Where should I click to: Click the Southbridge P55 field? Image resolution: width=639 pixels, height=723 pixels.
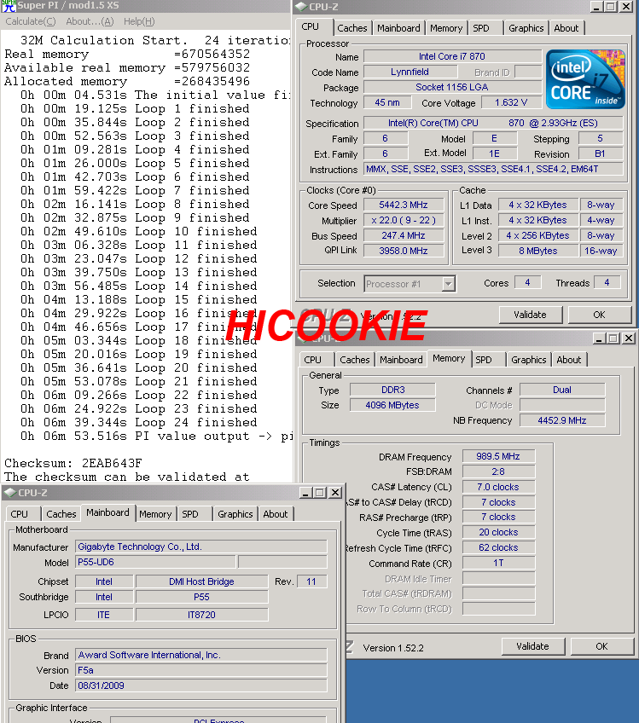click(x=201, y=597)
